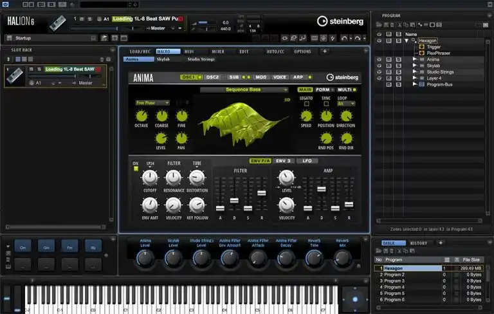Switch to the MIDI editor tab
Screen dimensions: 494x314
tap(189, 51)
